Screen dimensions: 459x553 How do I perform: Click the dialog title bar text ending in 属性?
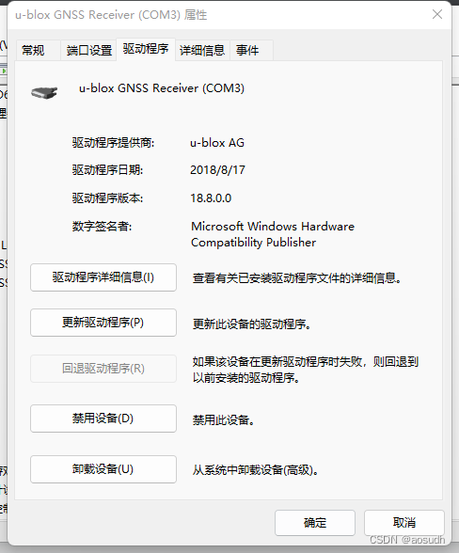(x=111, y=15)
